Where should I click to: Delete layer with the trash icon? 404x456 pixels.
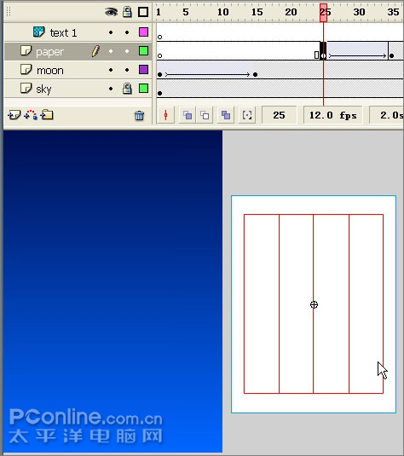coord(139,115)
